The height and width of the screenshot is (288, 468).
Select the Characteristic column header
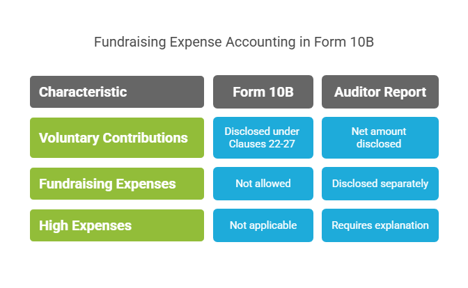tap(117, 92)
